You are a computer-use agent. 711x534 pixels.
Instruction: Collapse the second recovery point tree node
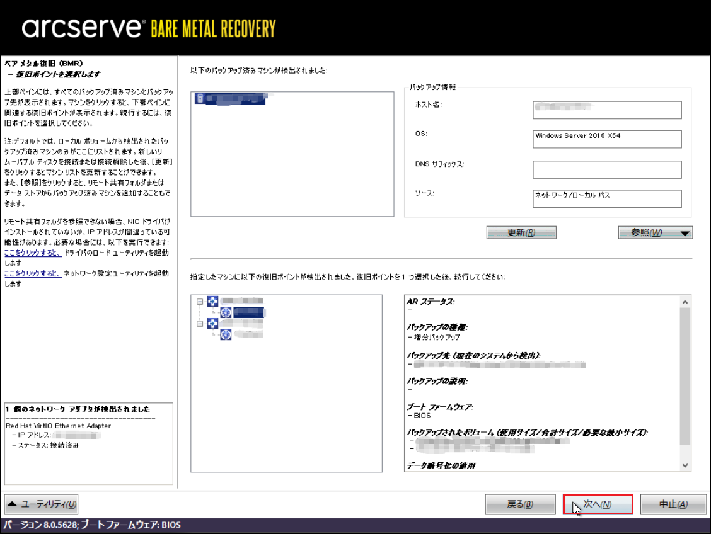click(x=200, y=324)
